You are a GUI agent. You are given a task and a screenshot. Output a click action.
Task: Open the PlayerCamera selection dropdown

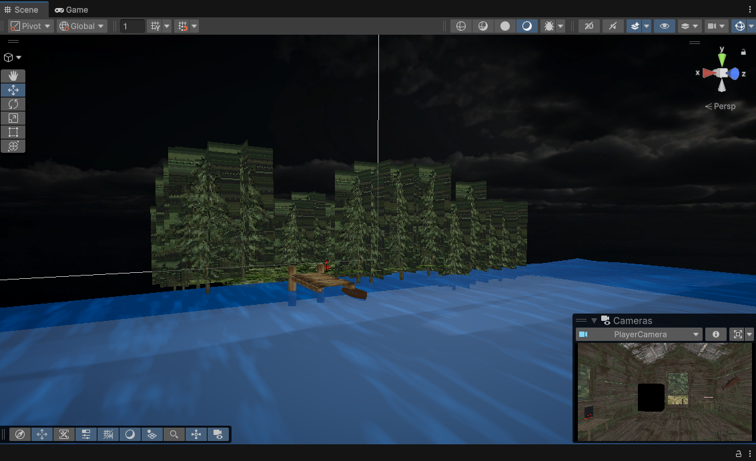click(x=639, y=334)
